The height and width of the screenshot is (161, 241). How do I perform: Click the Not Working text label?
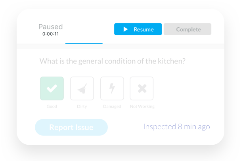pyautogui.click(x=142, y=106)
